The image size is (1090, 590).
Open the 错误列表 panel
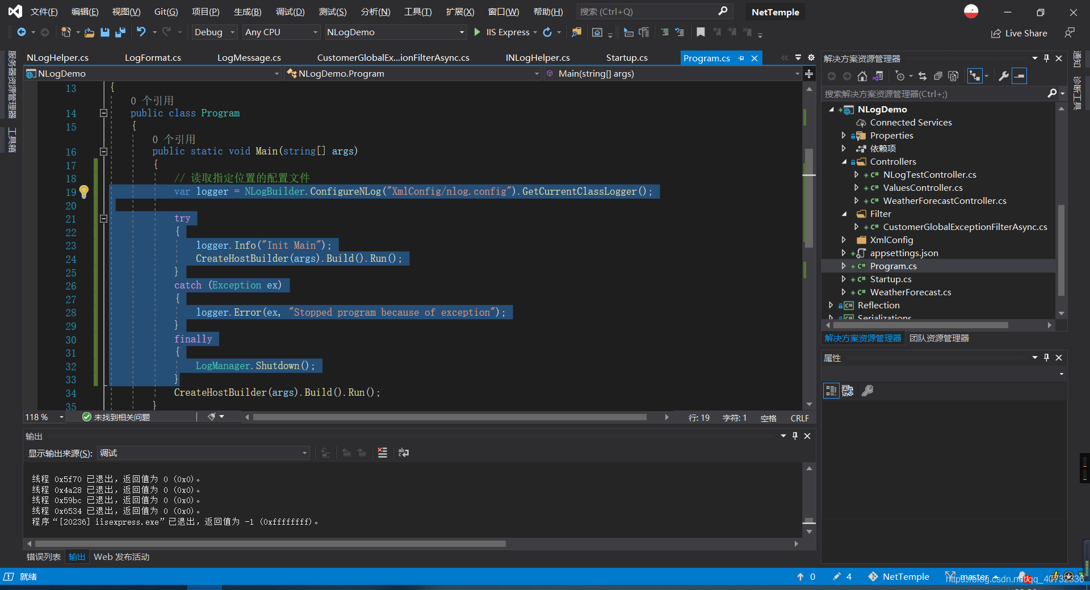(x=43, y=557)
